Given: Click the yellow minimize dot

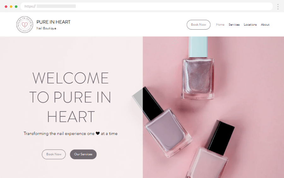Looking at the screenshot, I should tap(11, 7).
